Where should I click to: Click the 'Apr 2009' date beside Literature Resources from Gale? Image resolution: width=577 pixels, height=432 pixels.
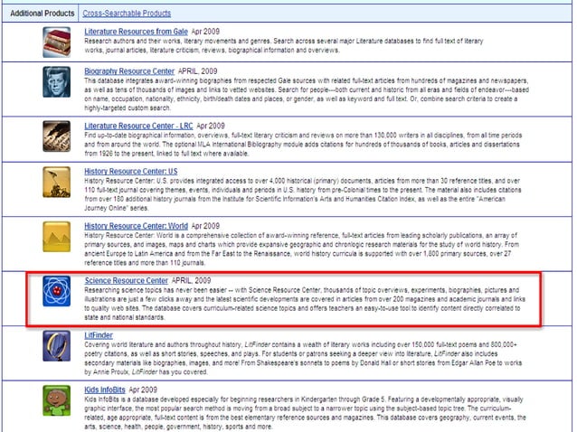(205, 32)
